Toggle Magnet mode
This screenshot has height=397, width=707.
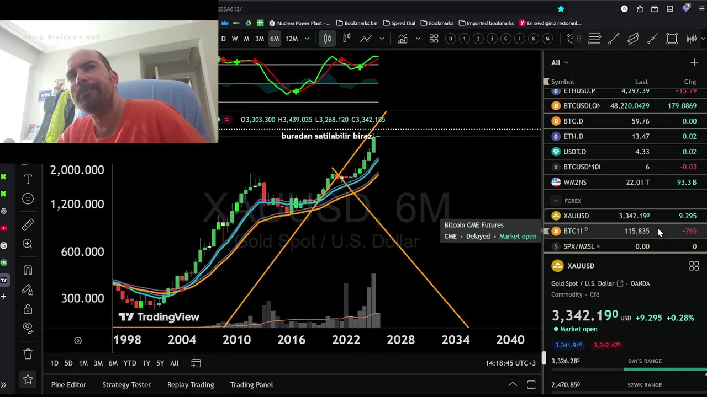[28, 270]
